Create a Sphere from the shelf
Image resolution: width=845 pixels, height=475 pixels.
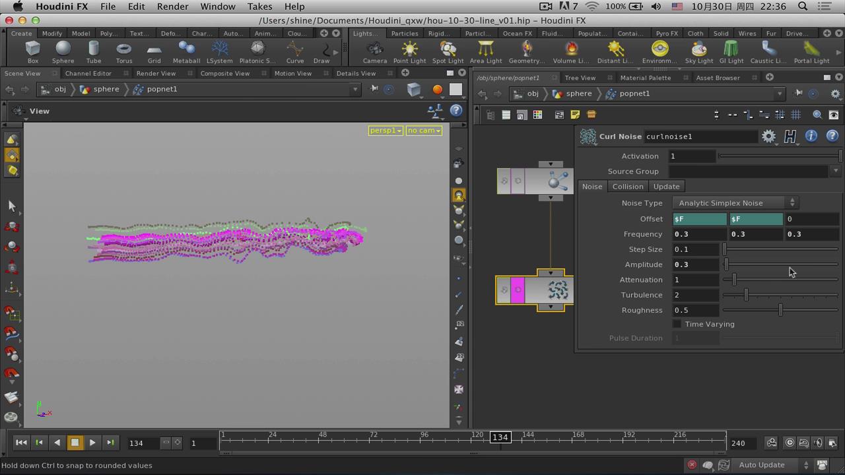click(63, 51)
